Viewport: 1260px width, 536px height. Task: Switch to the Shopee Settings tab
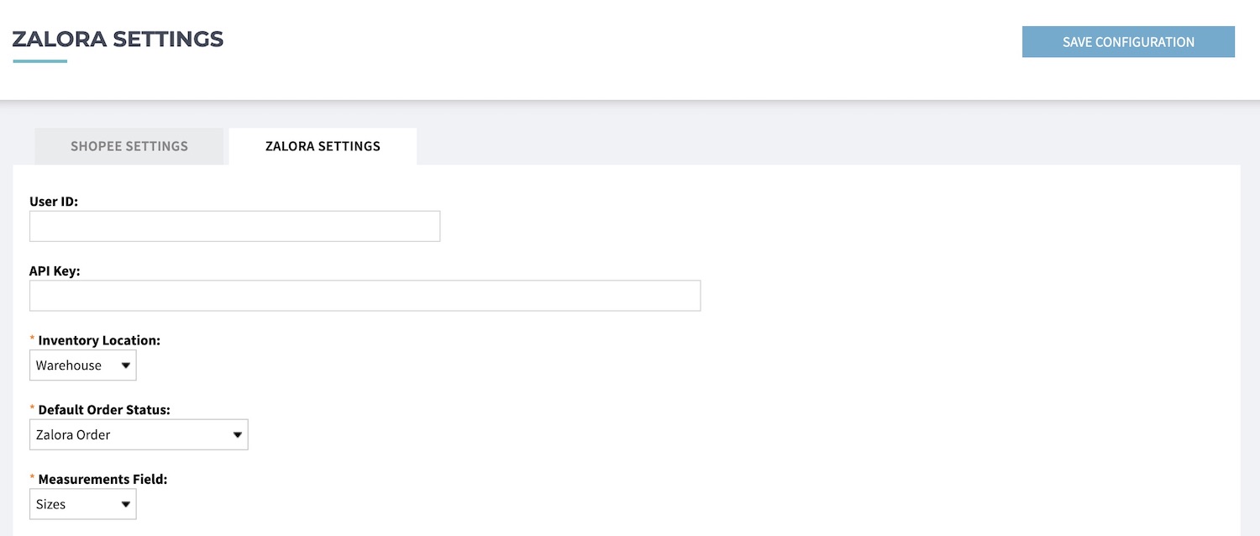(129, 146)
